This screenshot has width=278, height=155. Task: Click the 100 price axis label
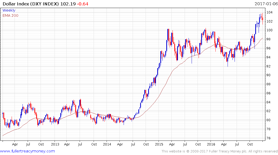tap(269, 30)
